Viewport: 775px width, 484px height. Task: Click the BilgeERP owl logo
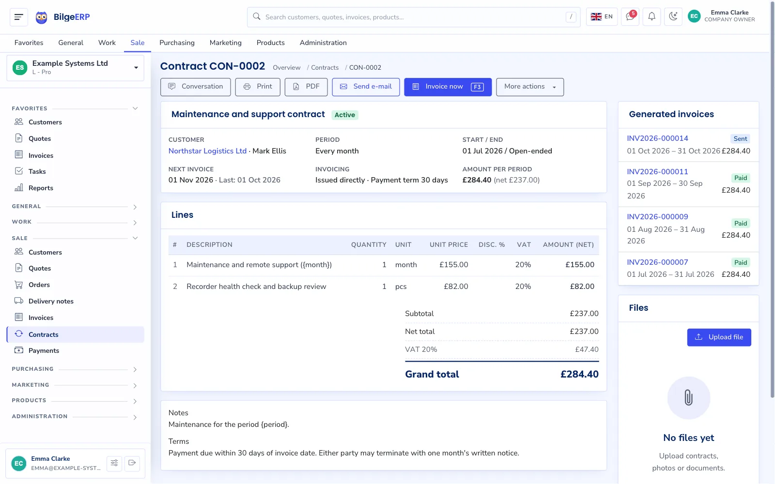pyautogui.click(x=42, y=17)
